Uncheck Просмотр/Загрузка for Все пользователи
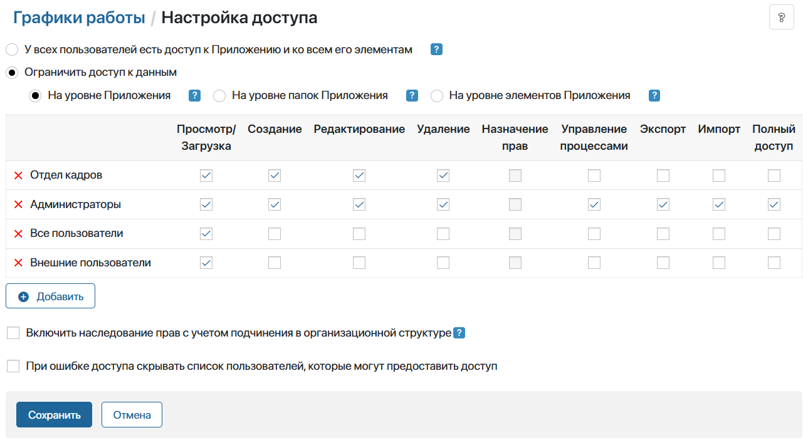808x445 pixels. 206,234
